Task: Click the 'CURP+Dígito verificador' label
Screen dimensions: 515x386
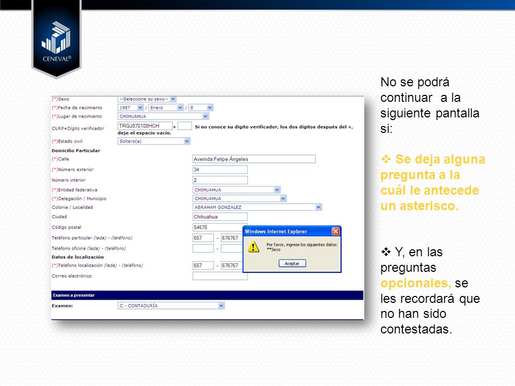Action: [x=78, y=128]
